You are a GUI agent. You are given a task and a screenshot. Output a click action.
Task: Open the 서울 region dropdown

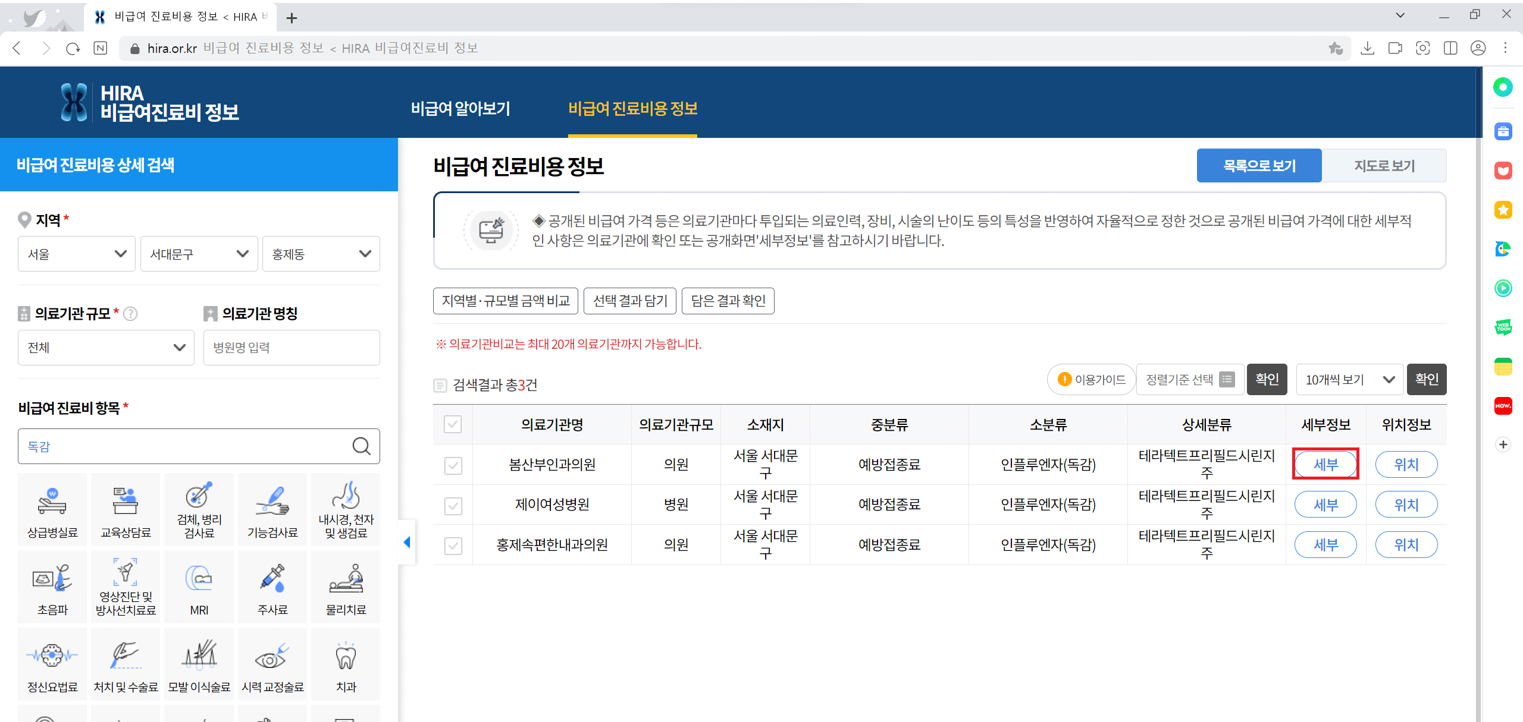point(76,254)
